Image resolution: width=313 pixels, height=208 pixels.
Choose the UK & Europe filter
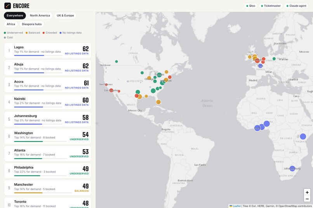pyautogui.click(x=65, y=15)
